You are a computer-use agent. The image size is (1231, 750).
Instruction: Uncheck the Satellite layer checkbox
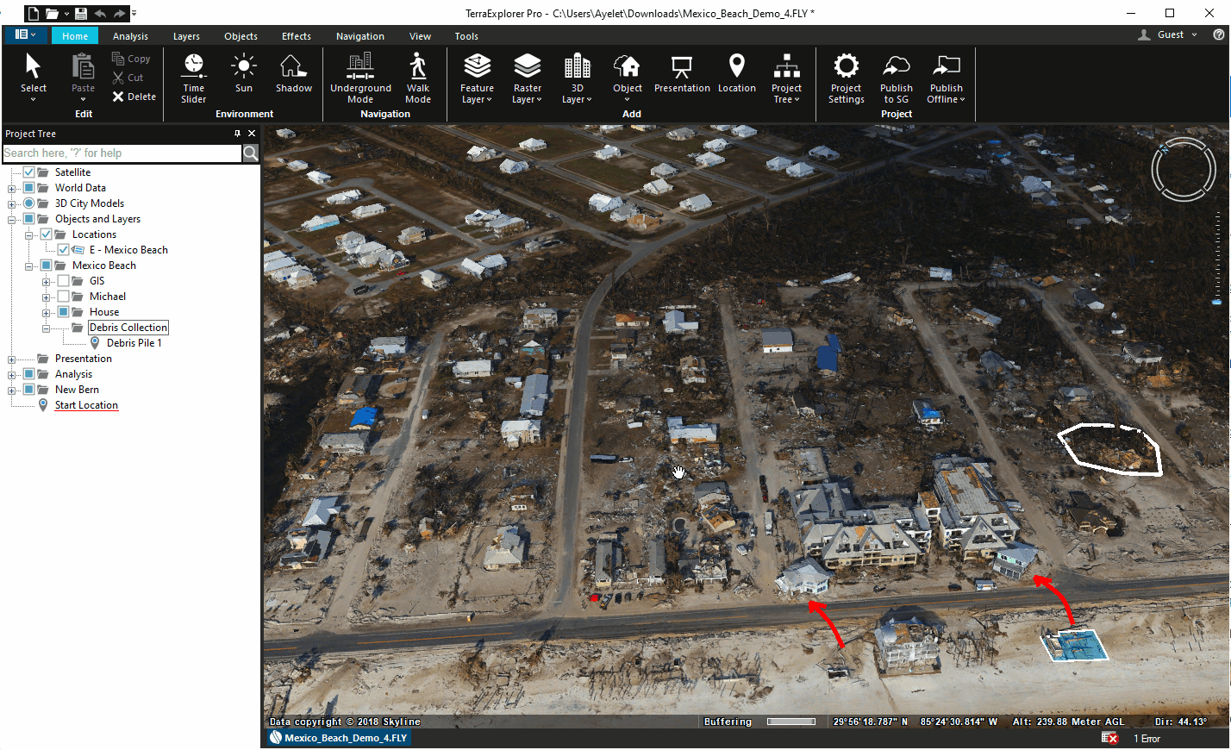(x=28, y=172)
